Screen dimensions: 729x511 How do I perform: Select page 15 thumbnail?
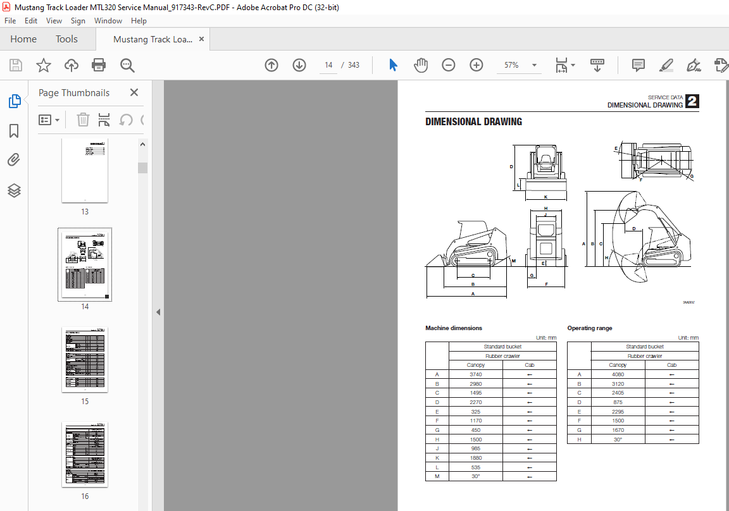tap(85, 360)
